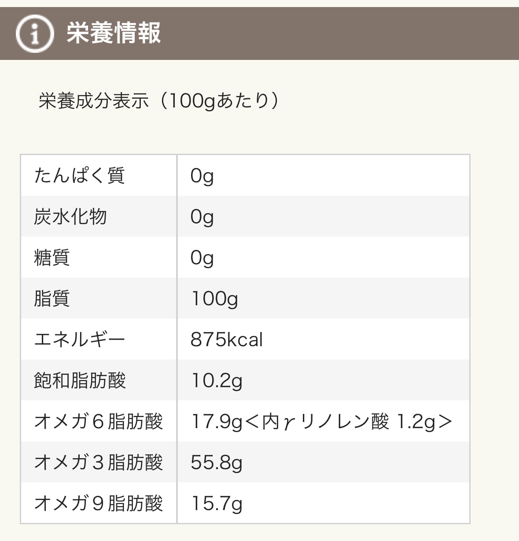Viewport: 519px width, 541px height.
Task: Click the たんぱく質 row label
Action: [80, 175]
